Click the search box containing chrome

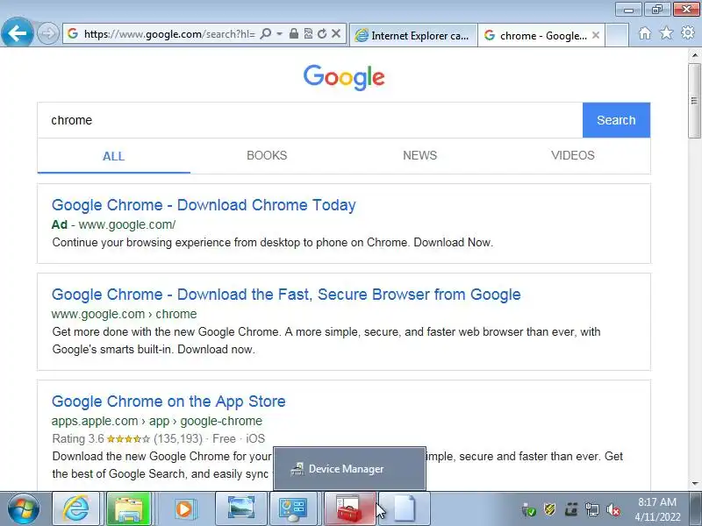(310, 120)
